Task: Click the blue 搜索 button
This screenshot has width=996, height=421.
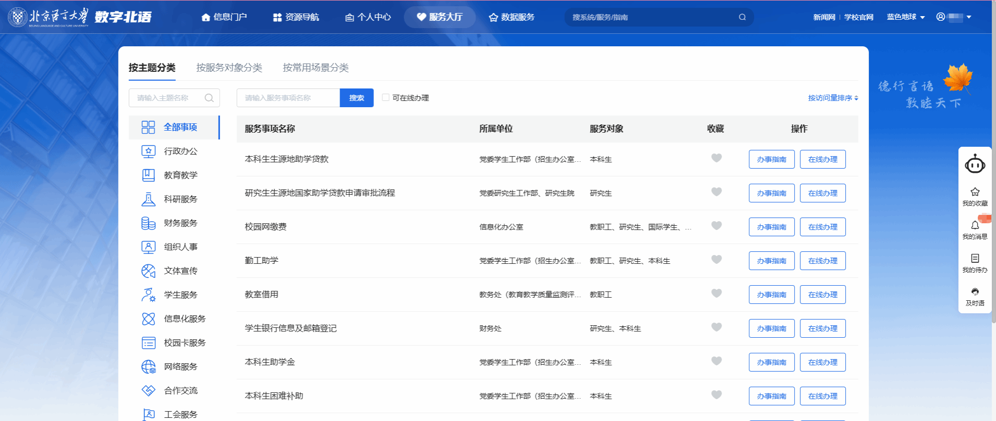Action: coord(357,98)
